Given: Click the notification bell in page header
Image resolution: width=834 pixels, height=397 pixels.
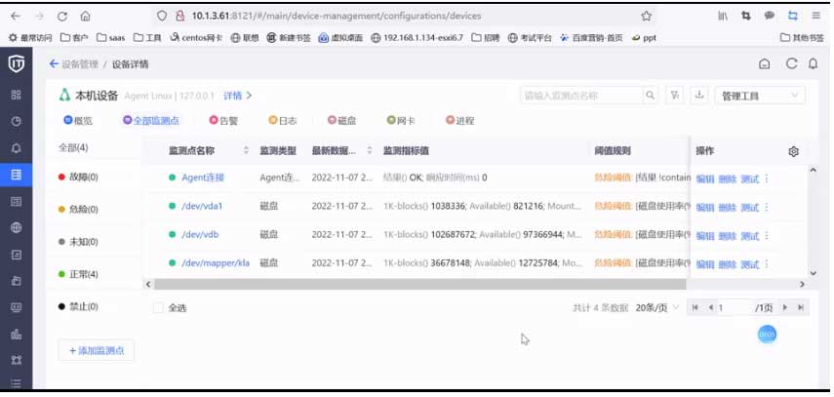Looking at the screenshot, I should coord(813,63).
